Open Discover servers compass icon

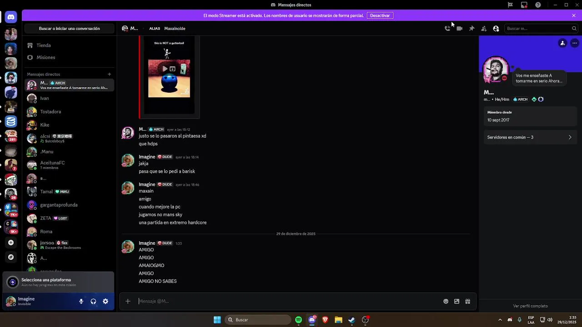pos(11,257)
